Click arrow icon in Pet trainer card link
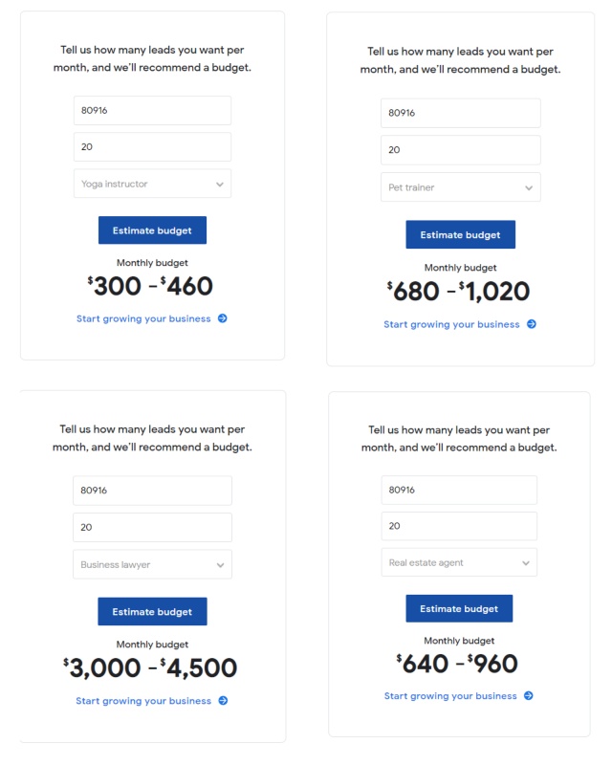Viewport: 612px width, 765px height. pos(532,324)
